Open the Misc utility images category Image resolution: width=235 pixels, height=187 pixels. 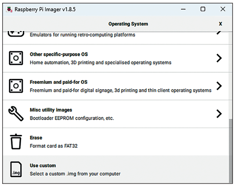click(x=116, y=114)
